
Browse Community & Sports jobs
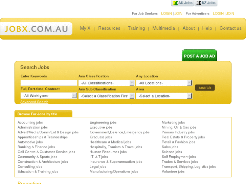(37, 157)
